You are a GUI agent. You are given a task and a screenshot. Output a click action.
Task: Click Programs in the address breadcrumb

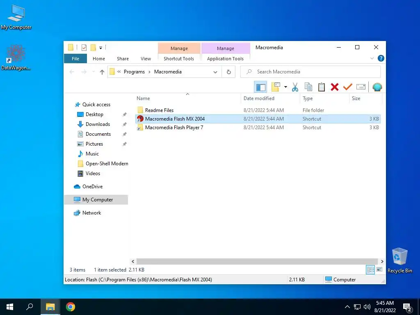[134, 72]
